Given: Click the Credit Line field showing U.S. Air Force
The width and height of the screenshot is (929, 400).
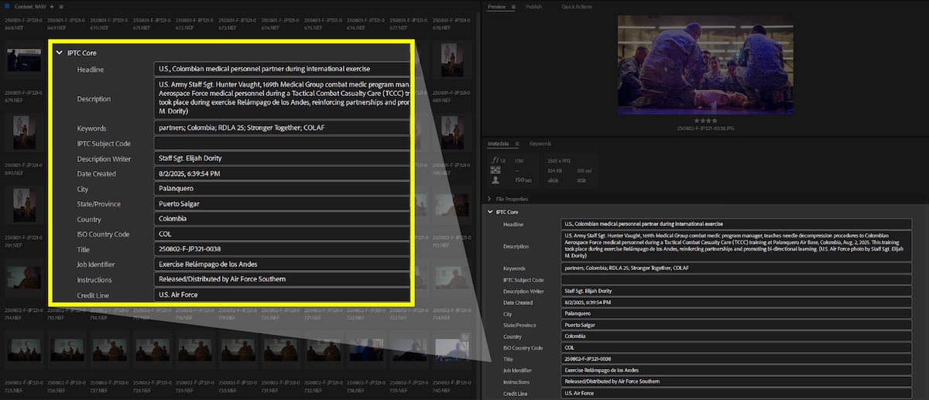Looking at the screenshot, I should 735,393.
